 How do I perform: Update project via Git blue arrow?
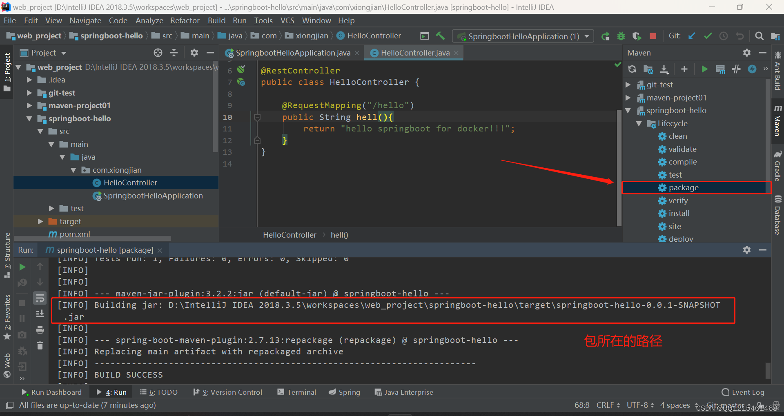point(692,36)
